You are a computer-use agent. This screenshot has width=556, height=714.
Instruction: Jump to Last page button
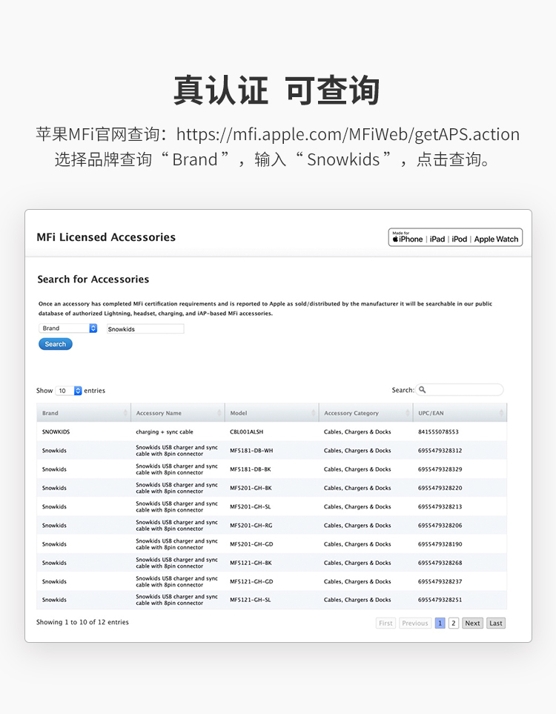point(496,623)
